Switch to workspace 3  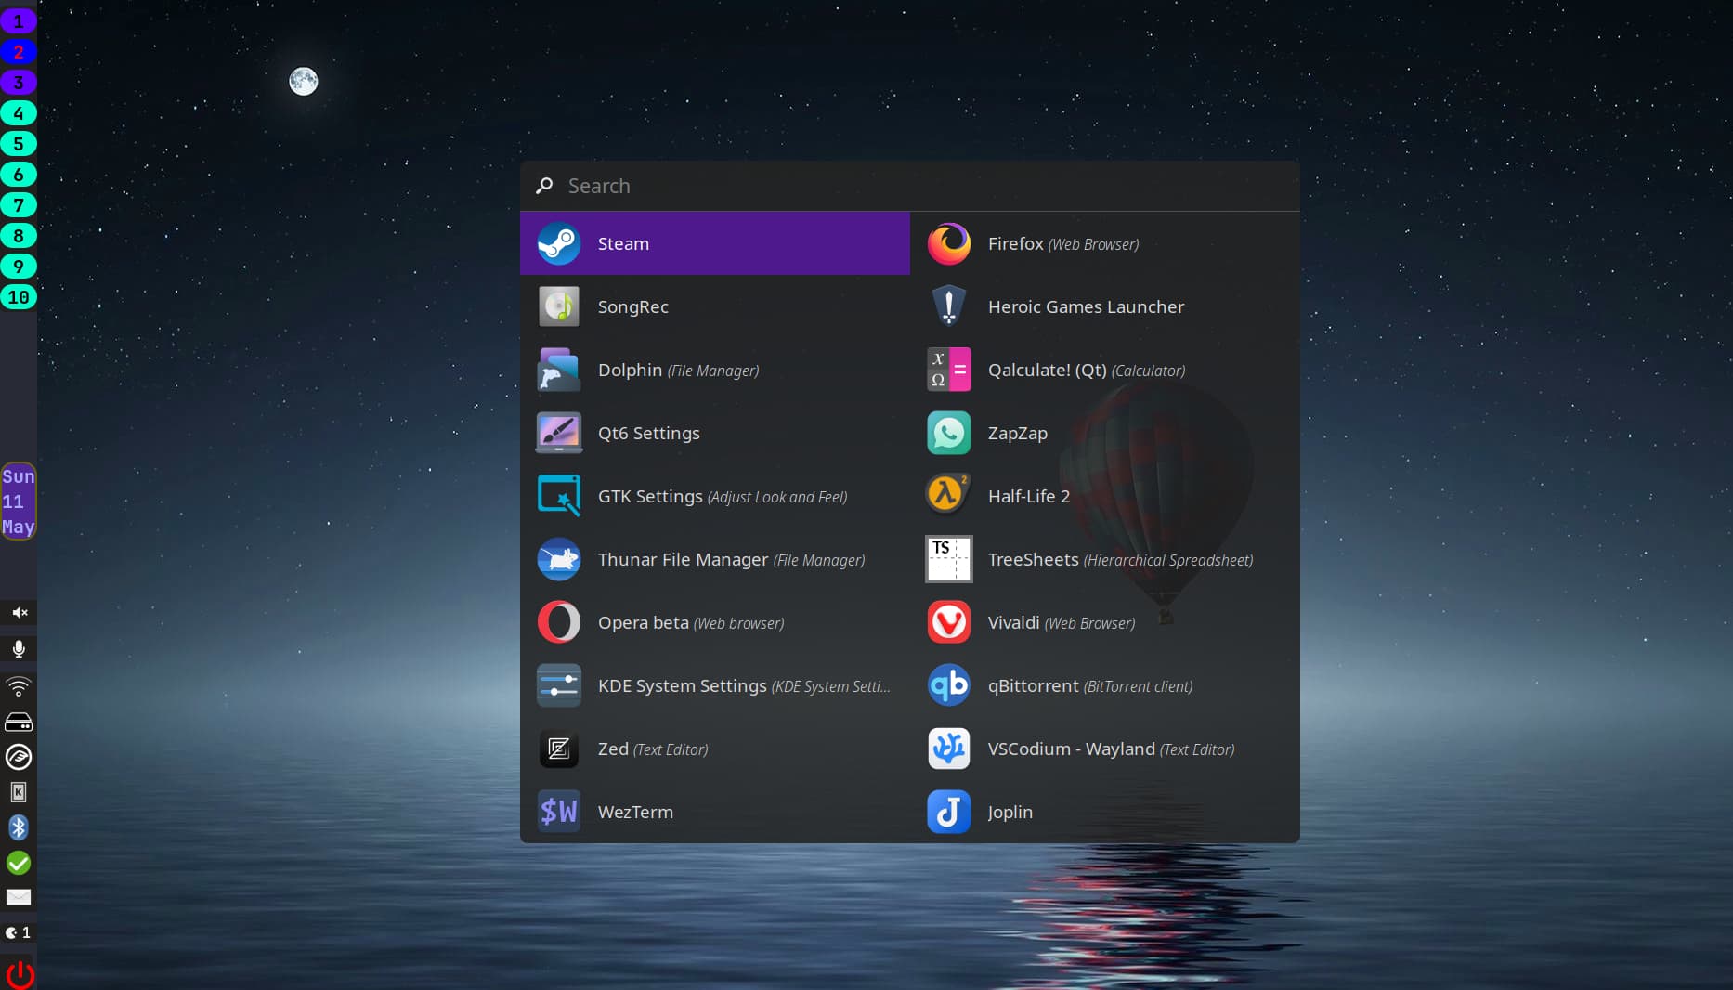point(19,83)
